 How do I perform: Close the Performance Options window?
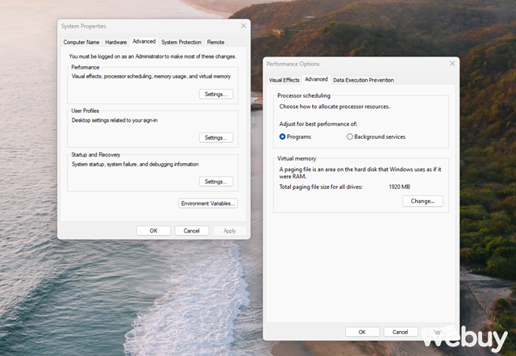pos(452,64)
